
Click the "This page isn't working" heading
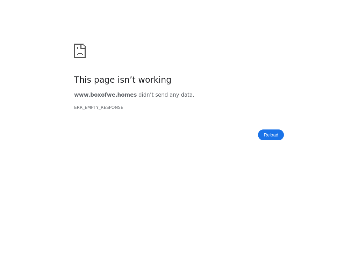point(123,80)
